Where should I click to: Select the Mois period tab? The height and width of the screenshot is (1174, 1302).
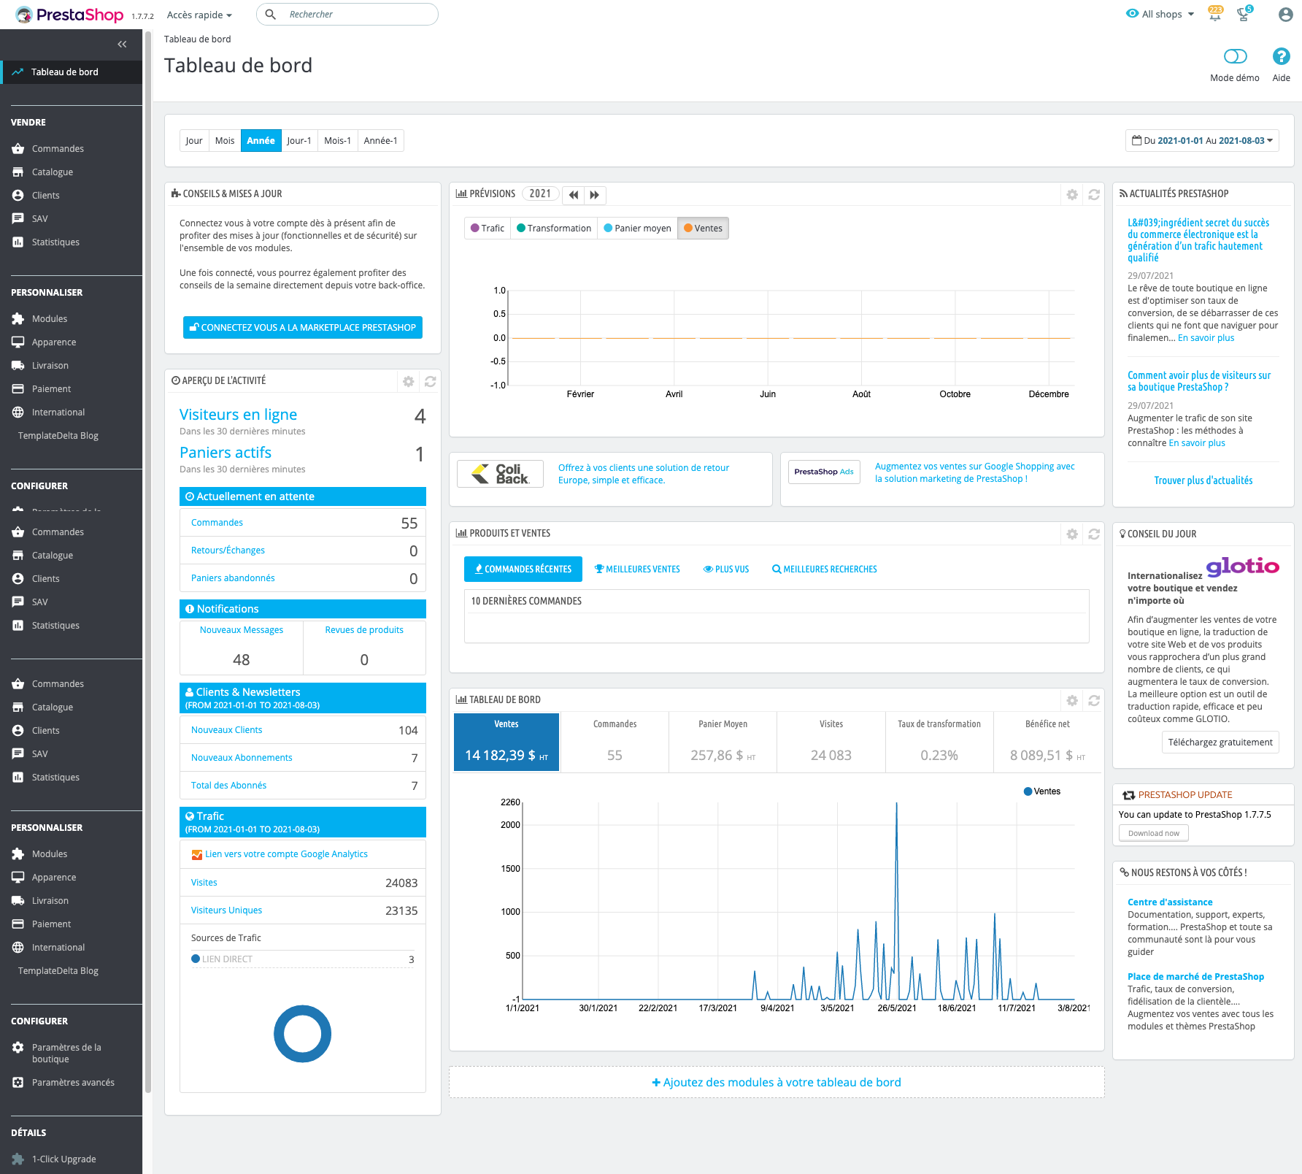click(x=225, y=141)
